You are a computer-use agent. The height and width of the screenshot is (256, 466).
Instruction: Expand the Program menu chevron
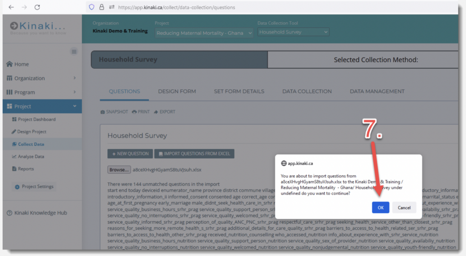point(75,92)
